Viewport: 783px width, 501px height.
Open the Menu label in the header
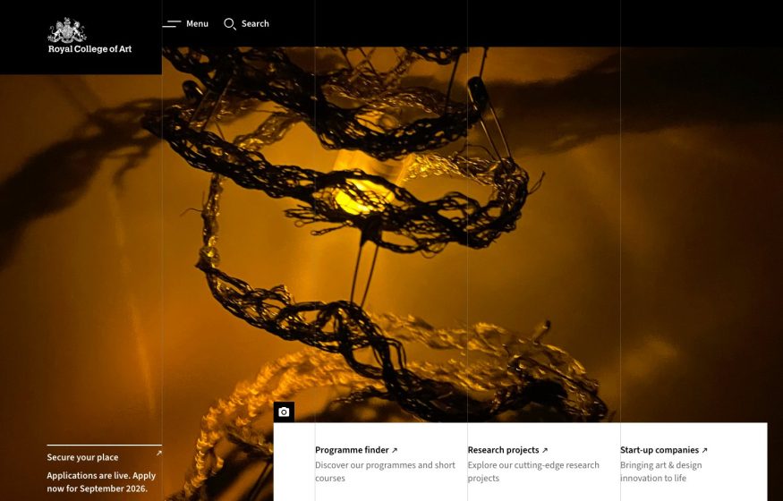tap(197, 24)
